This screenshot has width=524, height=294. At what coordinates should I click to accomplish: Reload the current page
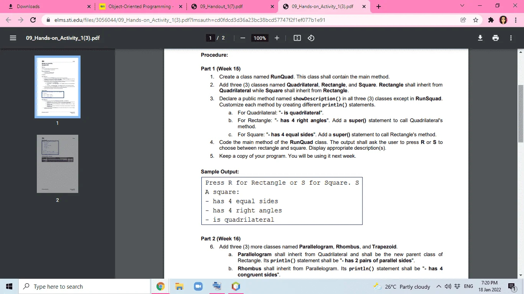coord(33,20)
